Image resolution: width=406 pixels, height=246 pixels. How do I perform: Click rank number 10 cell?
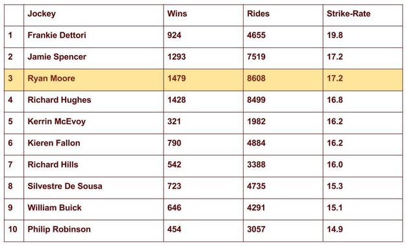(13, 229)
